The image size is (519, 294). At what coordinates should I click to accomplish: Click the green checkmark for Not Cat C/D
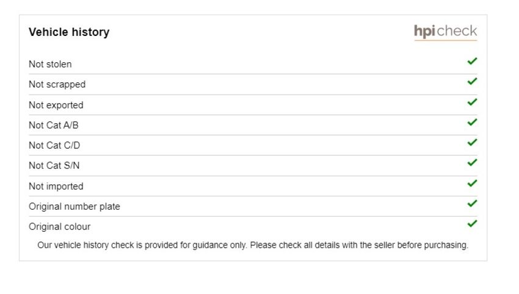pos(473,142)
